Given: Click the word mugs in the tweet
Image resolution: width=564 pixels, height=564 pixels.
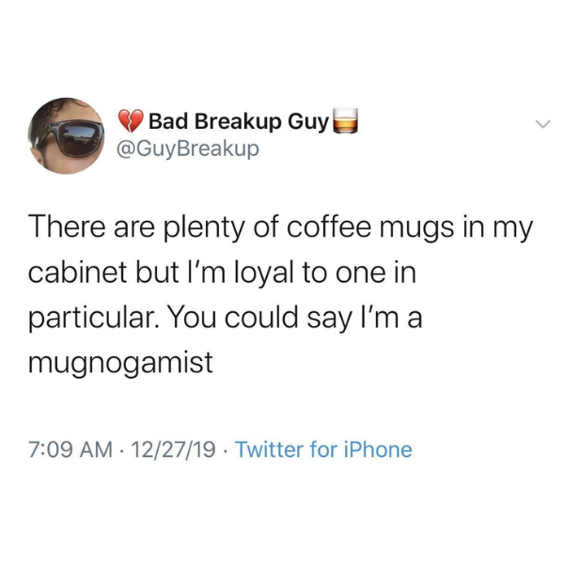Looking at the screenshot, I should click(417, 229).
